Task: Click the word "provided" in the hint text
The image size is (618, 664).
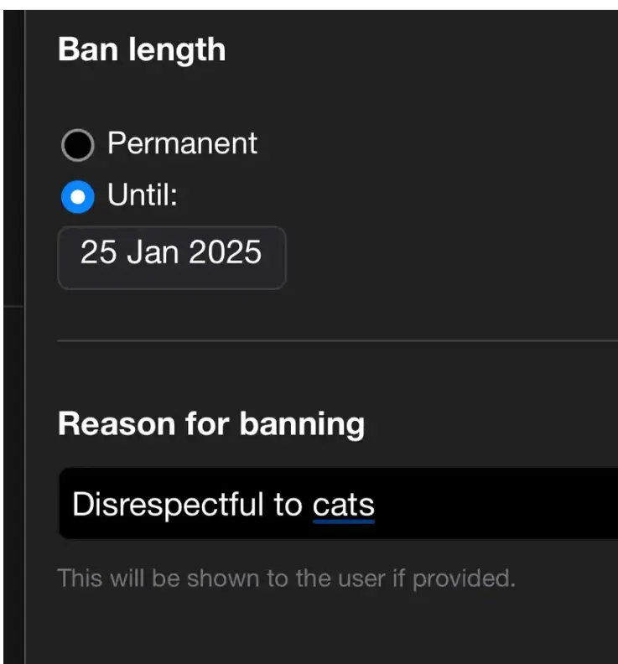Action: [471, 579]
